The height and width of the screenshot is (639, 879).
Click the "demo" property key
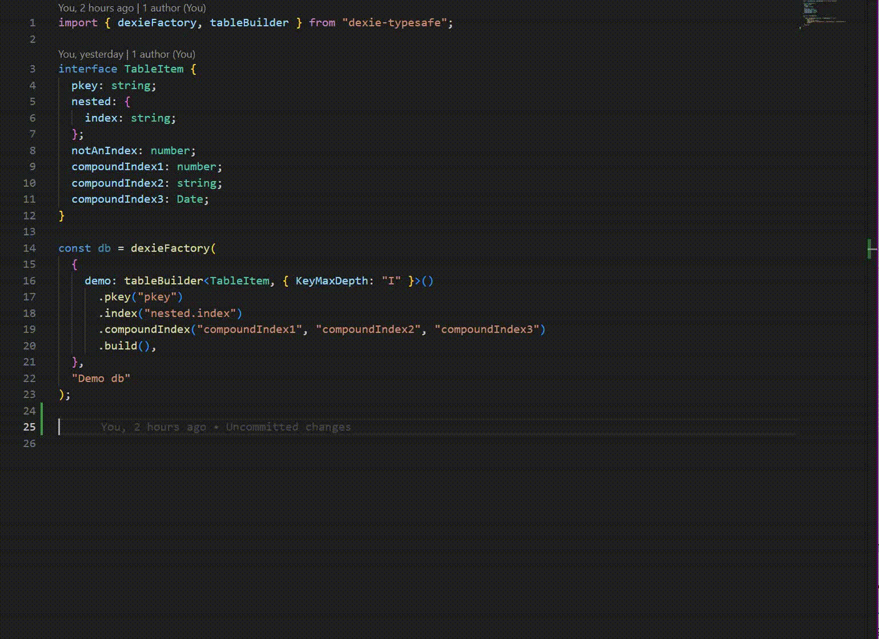[98, 281]
